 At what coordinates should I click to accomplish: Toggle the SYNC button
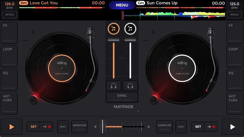pos(122,97)
